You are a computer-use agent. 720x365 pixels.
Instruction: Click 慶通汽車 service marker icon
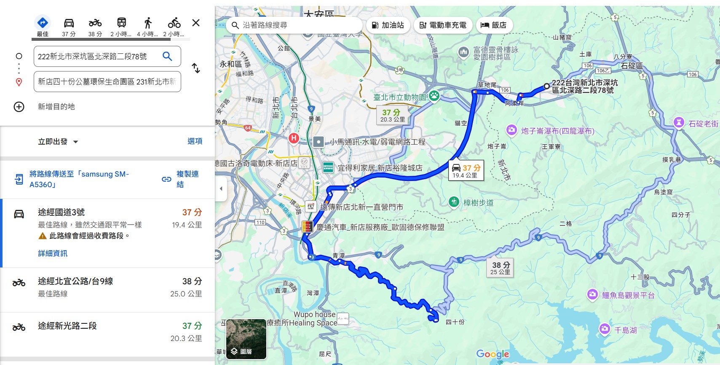pyautogui.click(x=308, y=227)
